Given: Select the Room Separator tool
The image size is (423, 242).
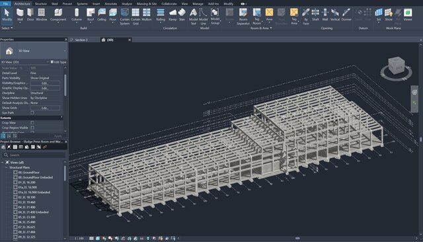Looking at the screenshot, I should 243,17.
